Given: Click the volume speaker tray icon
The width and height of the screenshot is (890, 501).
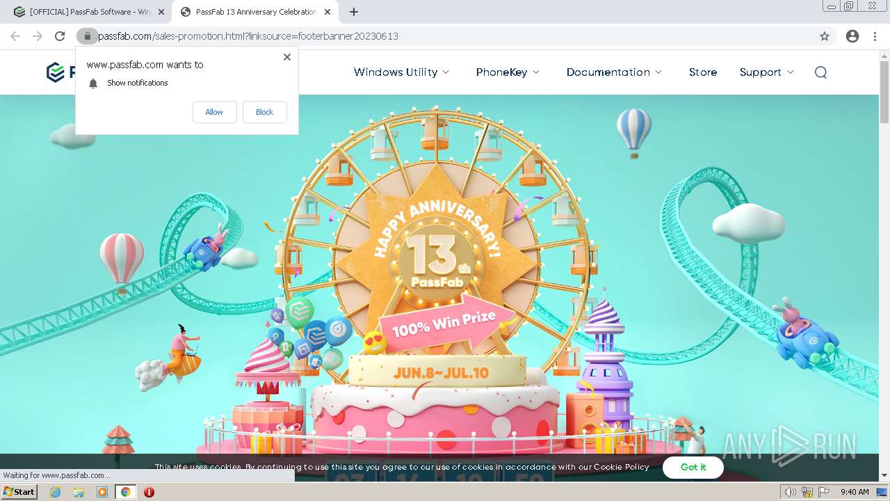Looking at the screenshot, I should point(790,492).
